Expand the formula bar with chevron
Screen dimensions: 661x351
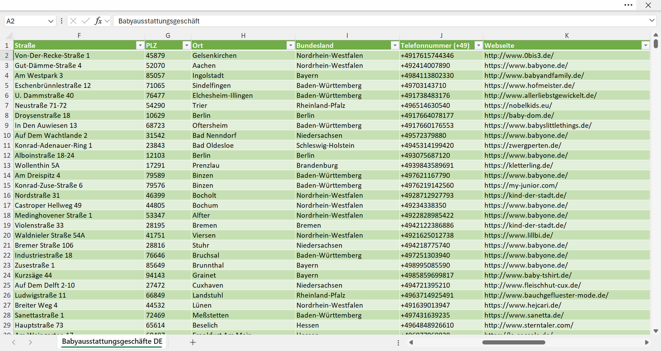point(652,21)
